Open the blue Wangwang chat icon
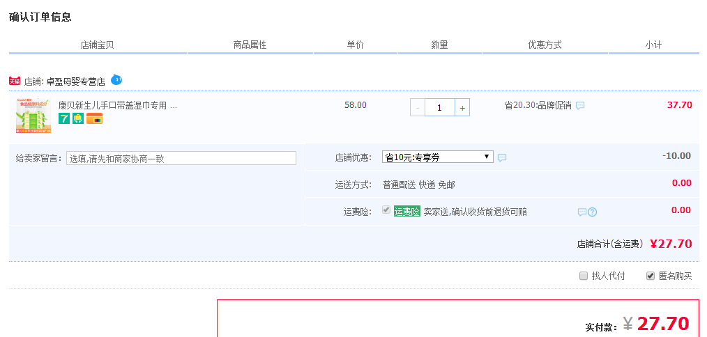Screen dimensions: 707x337 point(116,80)
